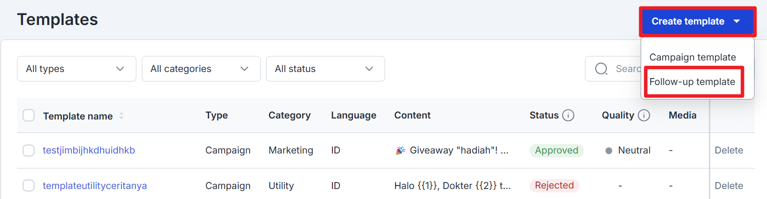The width and height of the screenshot is (767, 199).
Task: Choose Campaign template menu option
Action: [x=692, y=57]
